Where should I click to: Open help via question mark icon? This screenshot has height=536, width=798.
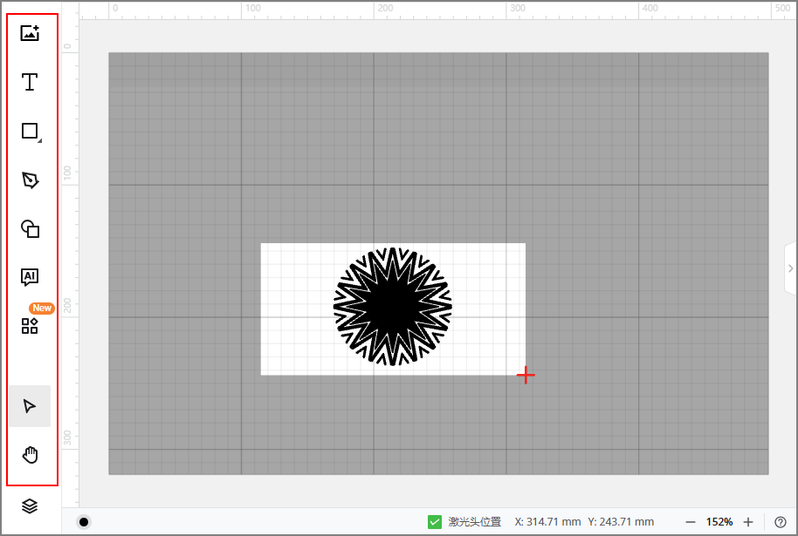(x=781, y=522)
